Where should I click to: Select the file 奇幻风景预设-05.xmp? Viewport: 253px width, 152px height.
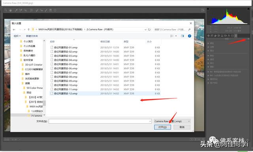click(66, 64)
